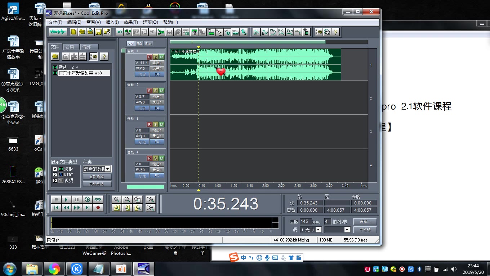Screen dimensions: 490x276
Task: Arm track 1 record R button
Action: (150, 57)
